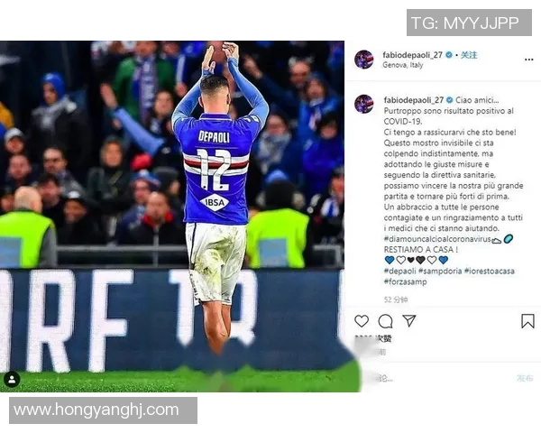541x433 pixels.
Task: Open the Depaoli jersey photo
Action: (x=172, y=216)
